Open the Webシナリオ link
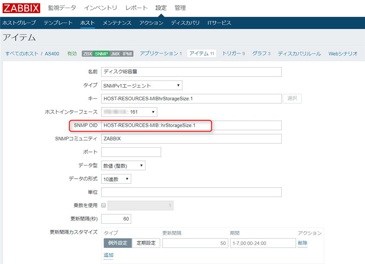Screen dimensions: 365x264 coord(343,53)
